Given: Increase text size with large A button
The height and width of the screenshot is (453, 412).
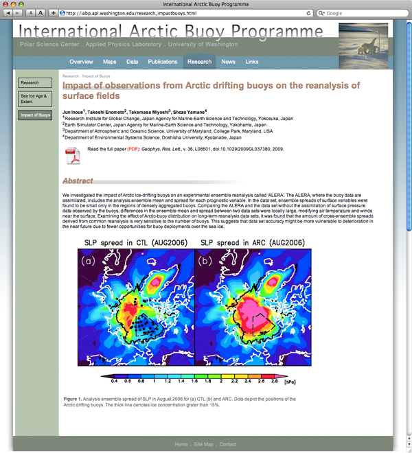Looking at the screenshot, I should (41, 13).
